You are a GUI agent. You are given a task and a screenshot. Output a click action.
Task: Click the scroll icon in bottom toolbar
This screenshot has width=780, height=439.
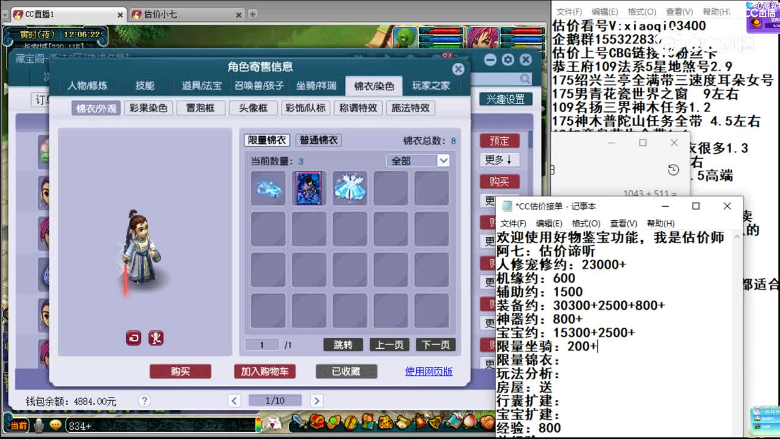pos(403,421)
